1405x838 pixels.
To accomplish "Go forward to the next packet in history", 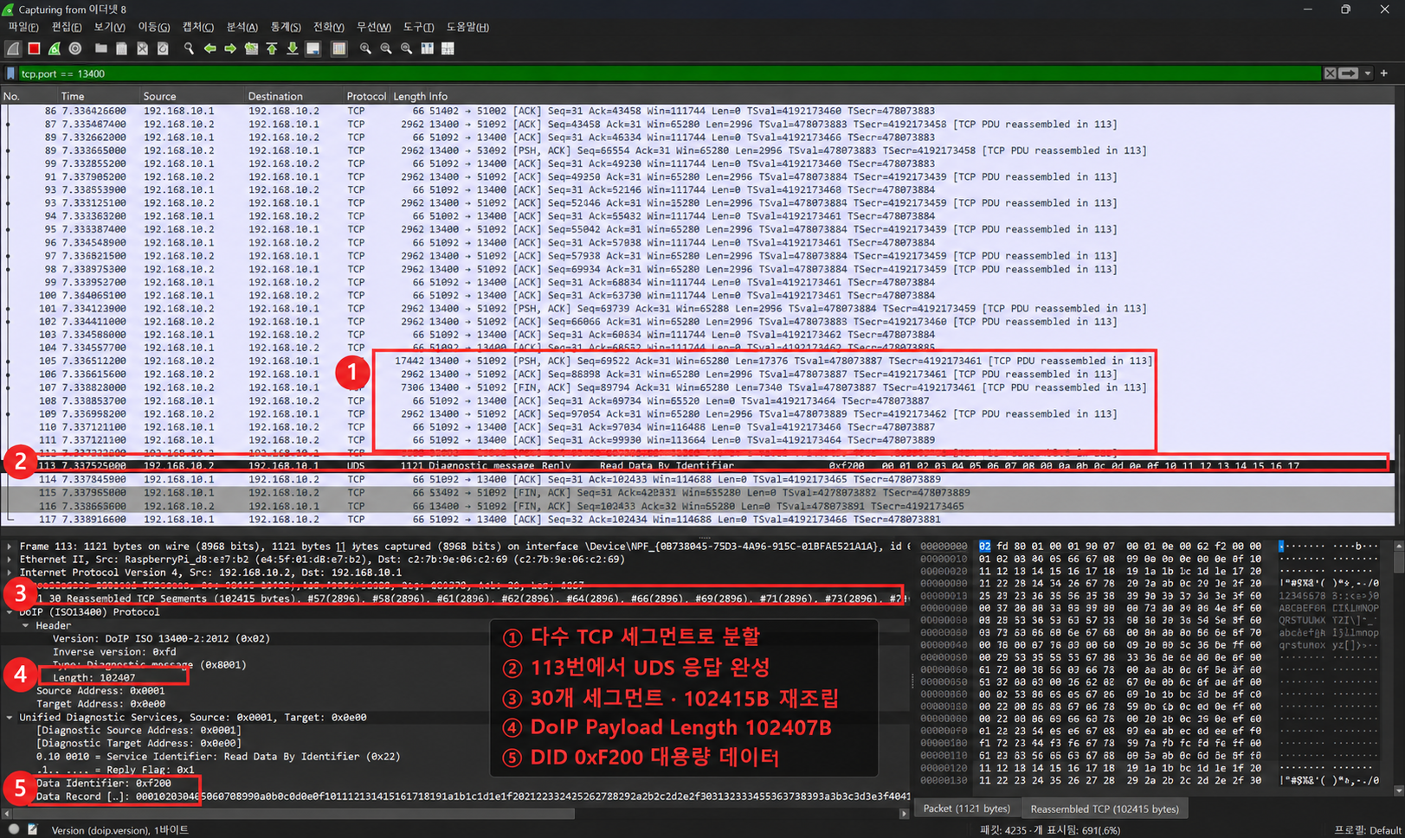I will coord(230,49).
